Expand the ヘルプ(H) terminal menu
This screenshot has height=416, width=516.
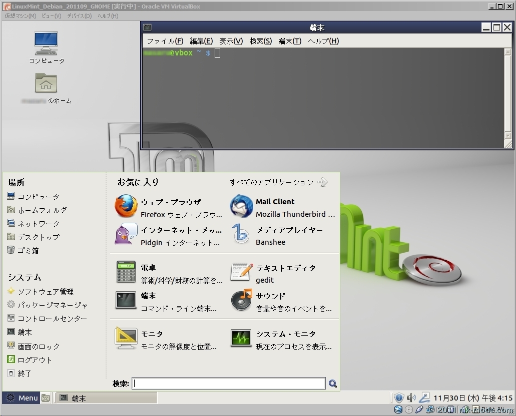coord(323,41)
